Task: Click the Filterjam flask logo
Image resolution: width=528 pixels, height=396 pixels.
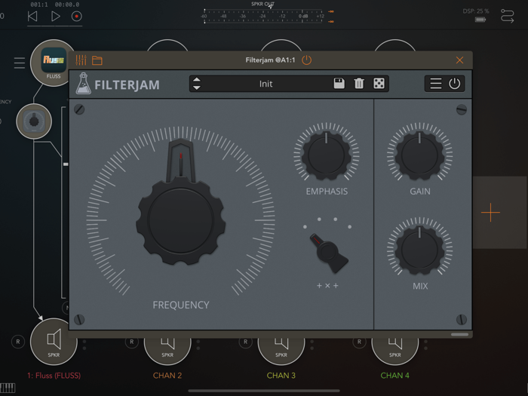Action: 83,84
